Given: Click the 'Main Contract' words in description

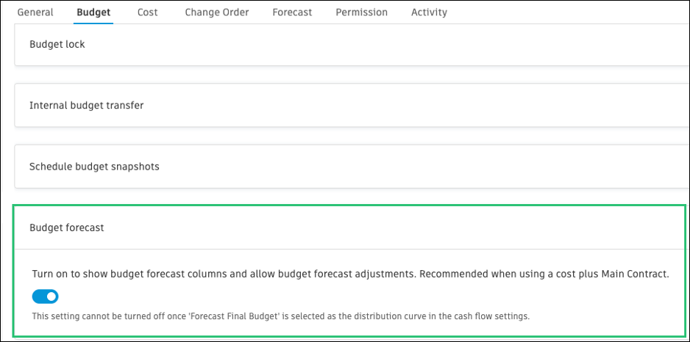Looking at the screenshot, I should [x=634, y=274].
